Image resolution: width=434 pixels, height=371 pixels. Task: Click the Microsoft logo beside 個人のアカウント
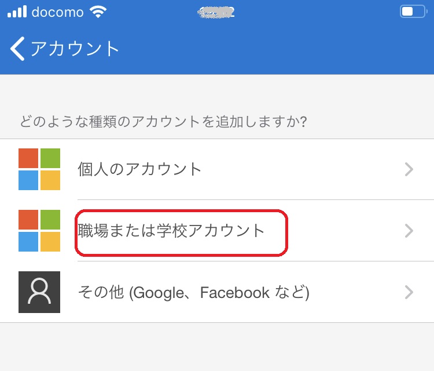pyautogui.click(x=39, y=169)
